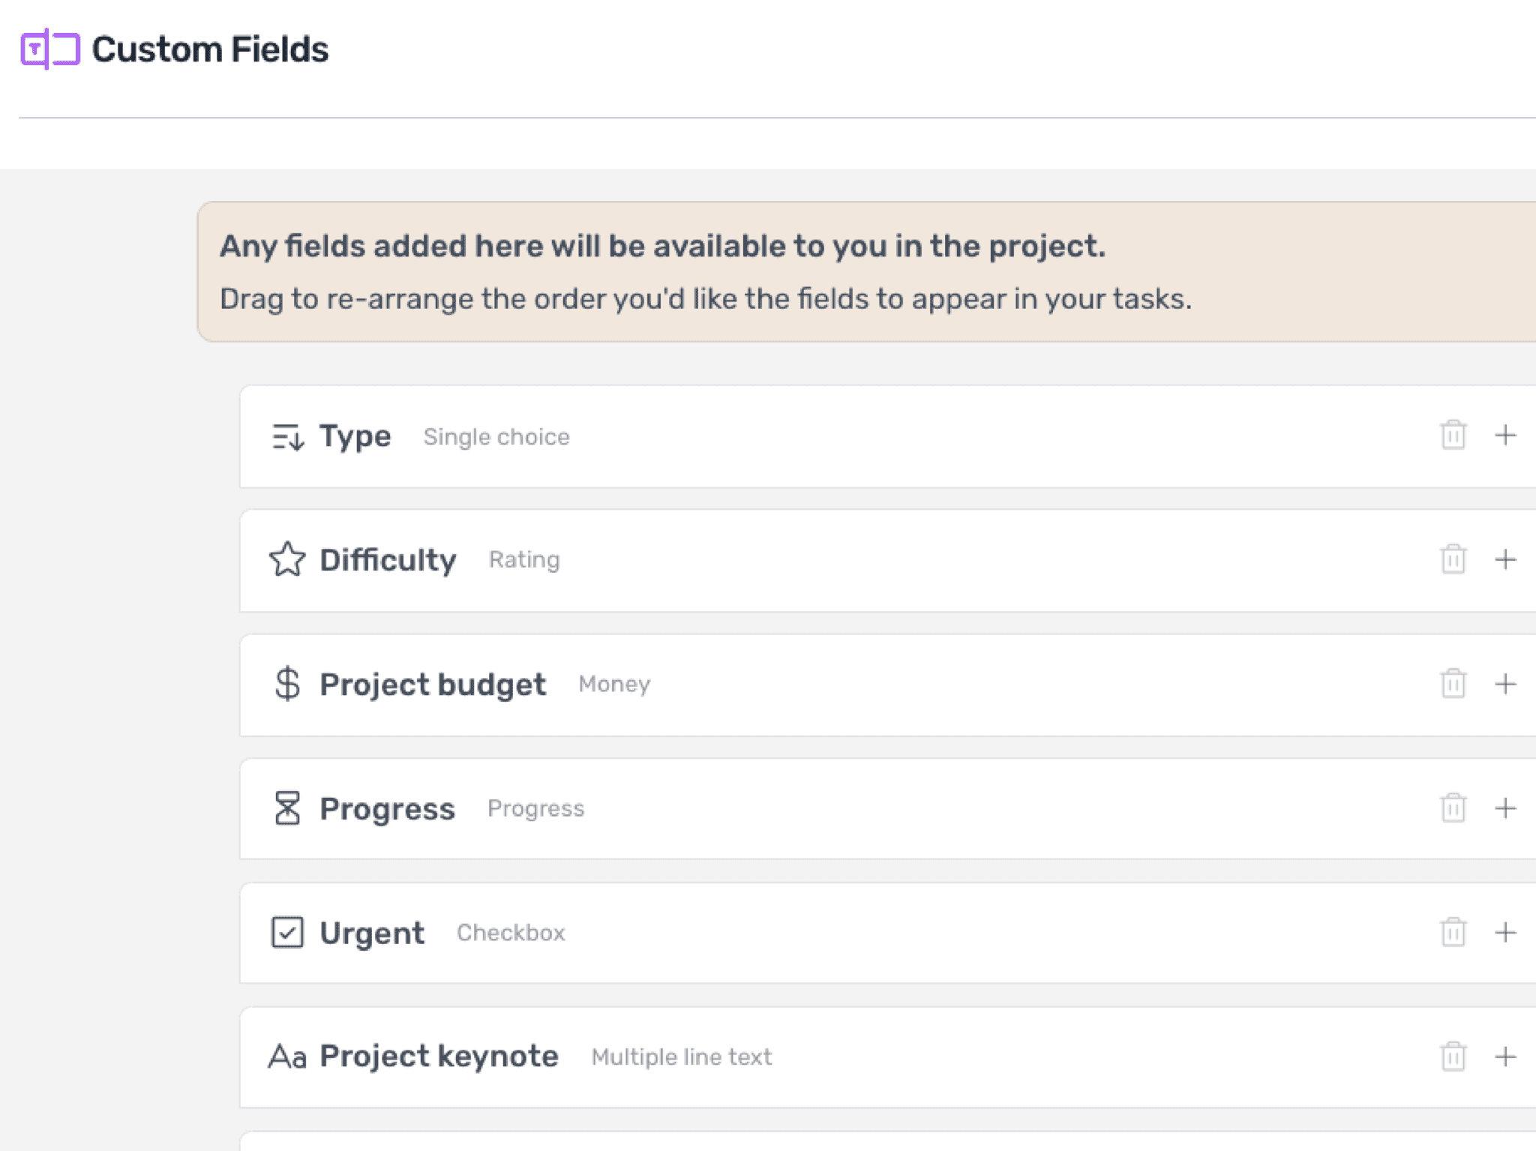
Task: Click the plus button on the Progress row
Action: click(x=1506, y=808)
